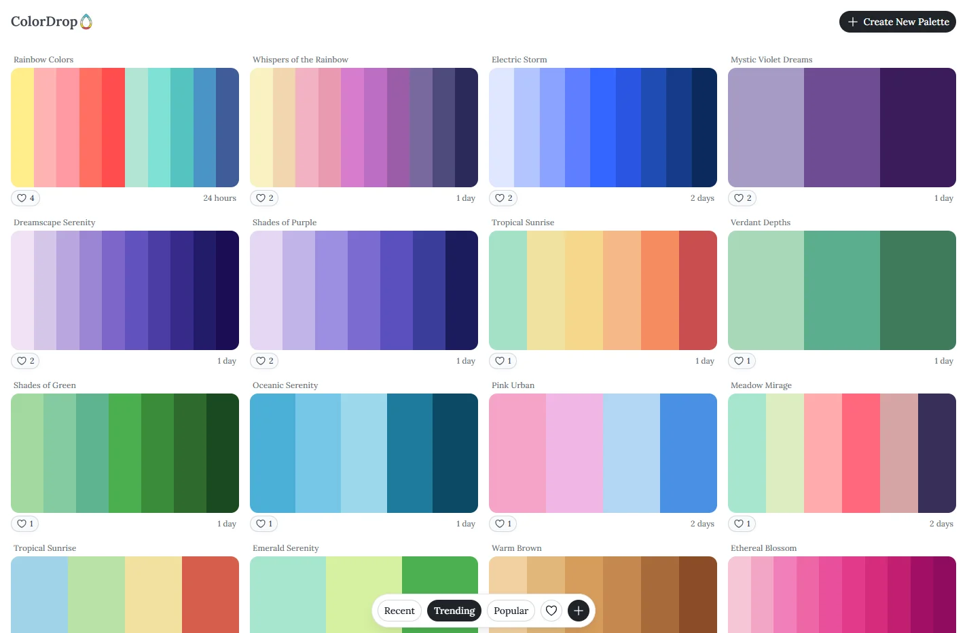The width and height of the screenshot is (967, 633).
Task: Like the Oceanic Serenity palette
Action: click(264, 524)
